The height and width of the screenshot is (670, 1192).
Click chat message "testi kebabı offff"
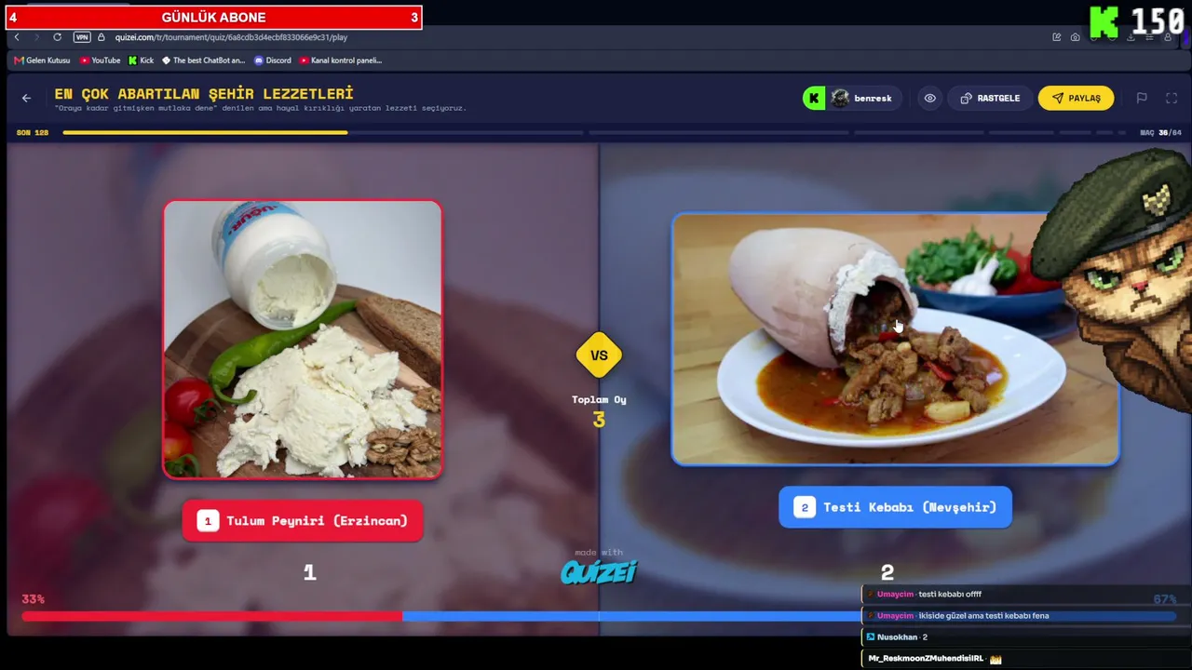pyautogui.click(x=950, y=594)
